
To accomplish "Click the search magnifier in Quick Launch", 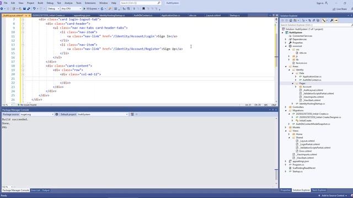I will point(159,3).
